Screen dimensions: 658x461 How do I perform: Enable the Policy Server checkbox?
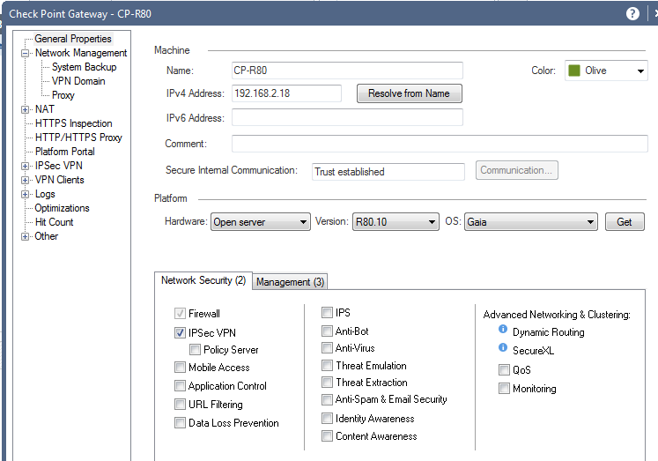coord(195,350)
